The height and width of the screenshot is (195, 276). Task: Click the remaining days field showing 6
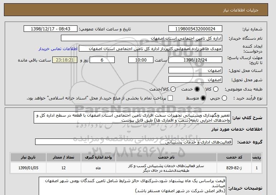coord(102,60)
